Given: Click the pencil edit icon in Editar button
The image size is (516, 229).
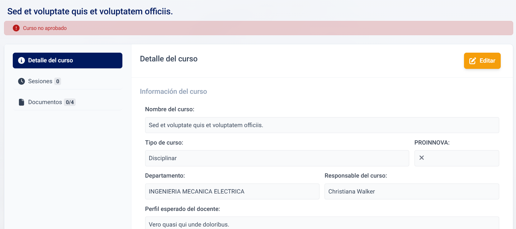Looking at the screenshot, I should click(x=472, y=61).
